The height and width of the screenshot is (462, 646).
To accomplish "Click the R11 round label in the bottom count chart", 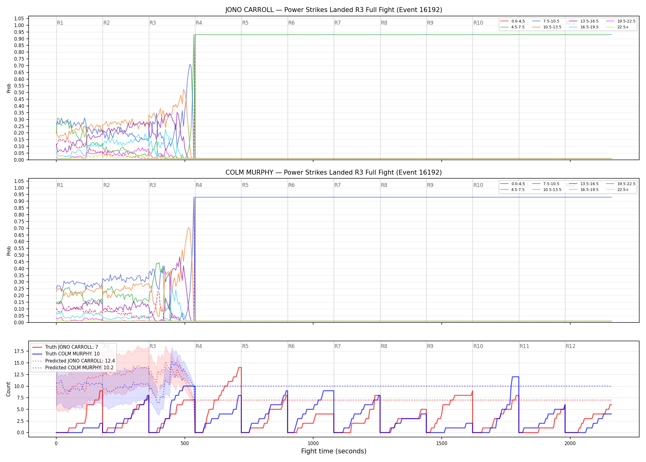I will click(x=524, y=346).
